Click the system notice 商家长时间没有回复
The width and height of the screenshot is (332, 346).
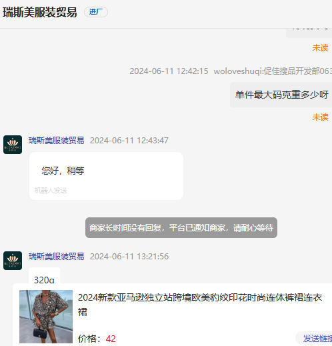coord(181,228)
